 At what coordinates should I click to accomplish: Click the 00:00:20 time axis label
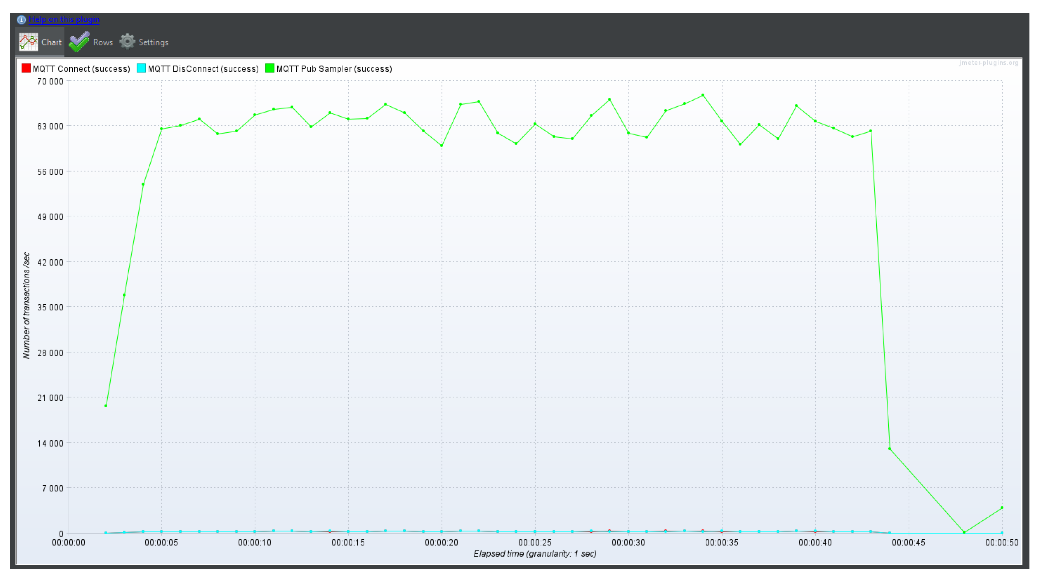441,542
